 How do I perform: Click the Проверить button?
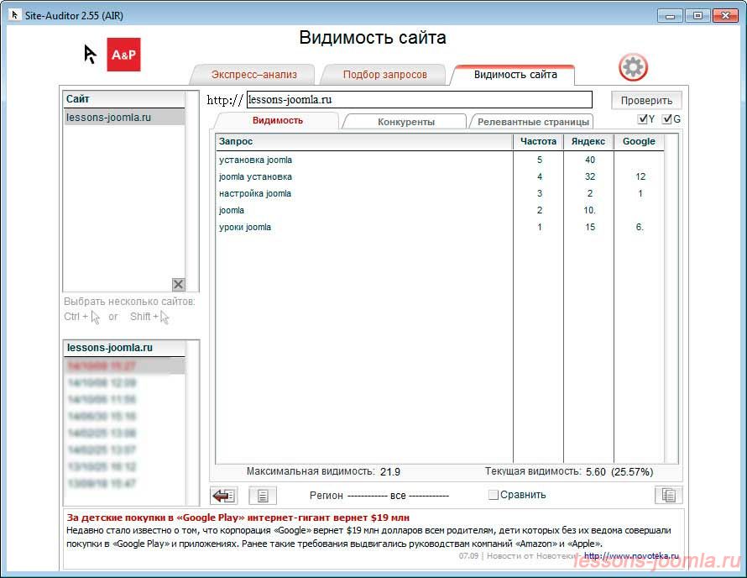coord(646,101)
